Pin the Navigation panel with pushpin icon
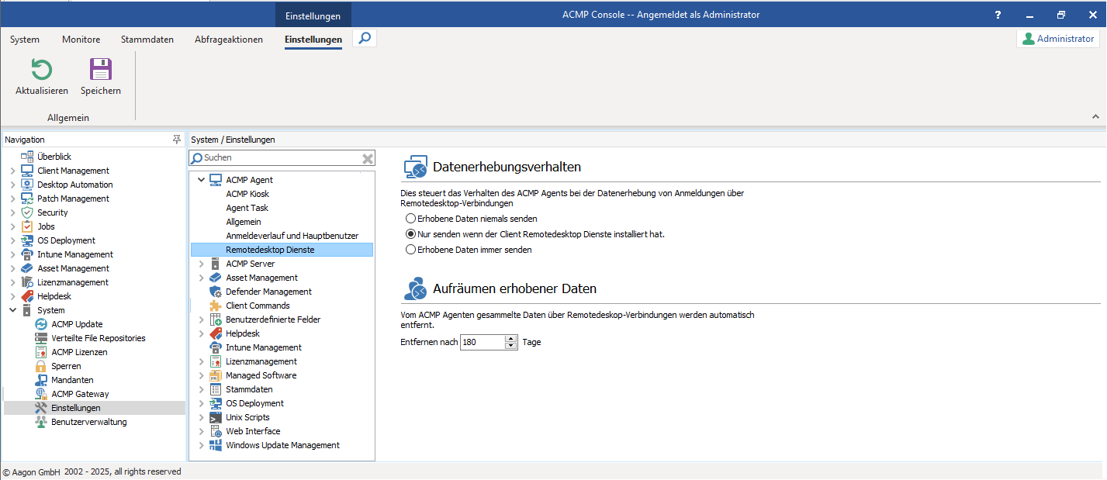This screenshot has width=1107, height=480. coord(176,140)
